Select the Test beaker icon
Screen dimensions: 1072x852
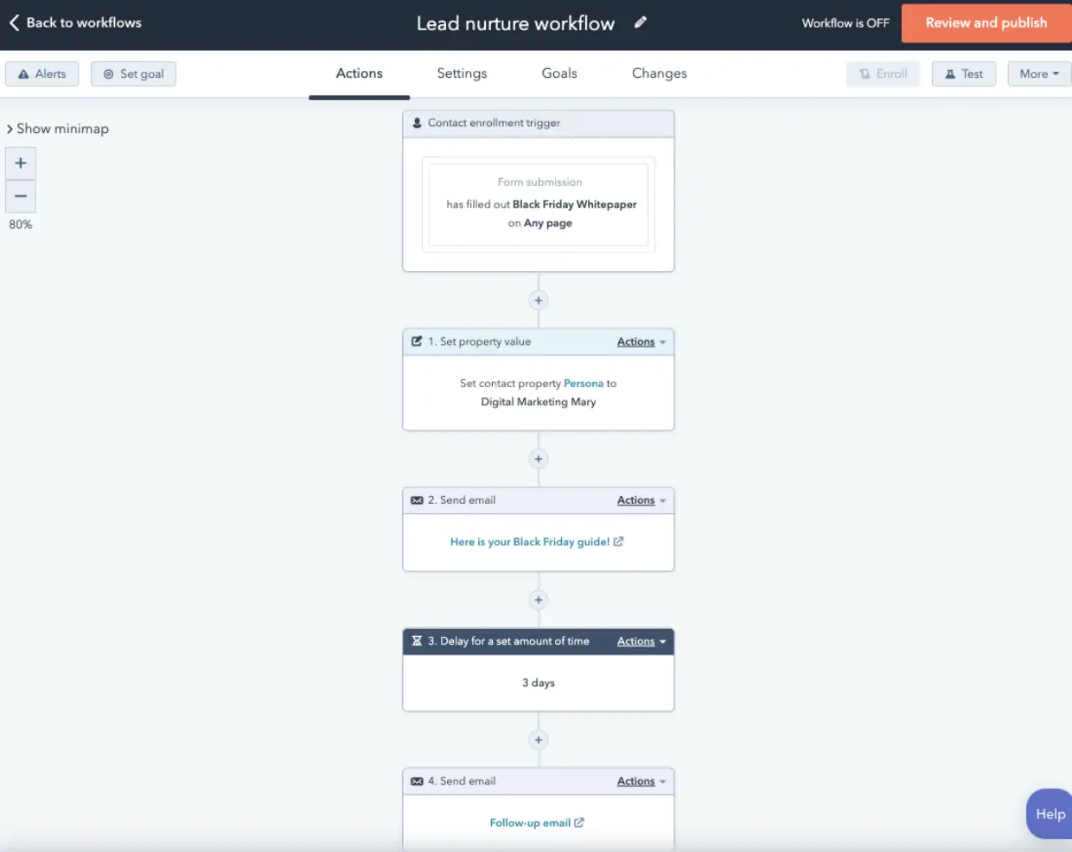coord(951,73)
